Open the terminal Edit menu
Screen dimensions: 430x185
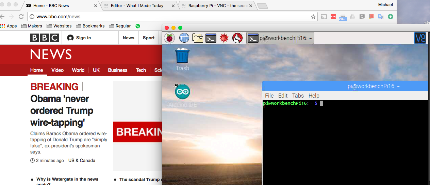coord(283,96)
